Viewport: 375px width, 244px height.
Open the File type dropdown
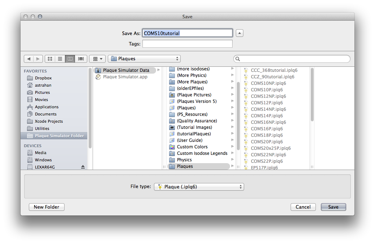(199, 187)
